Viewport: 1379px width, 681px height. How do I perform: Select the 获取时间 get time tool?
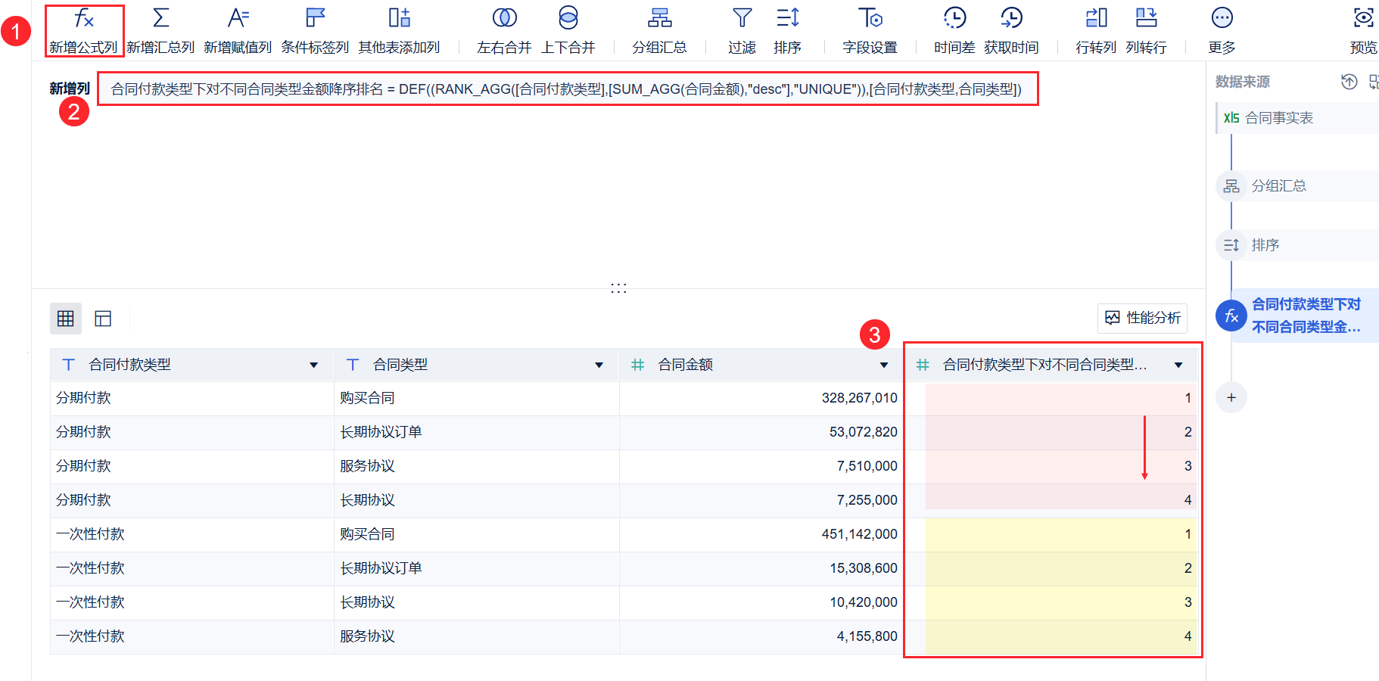[x=1011, y=30]
